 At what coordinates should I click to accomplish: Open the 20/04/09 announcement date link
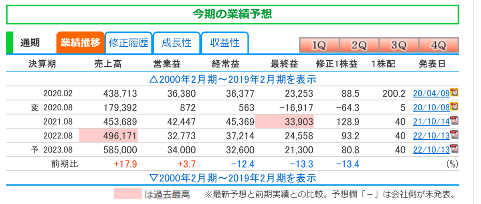coord(431,94)
